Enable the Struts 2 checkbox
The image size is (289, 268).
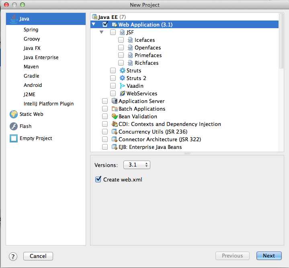tap(113, 78)
